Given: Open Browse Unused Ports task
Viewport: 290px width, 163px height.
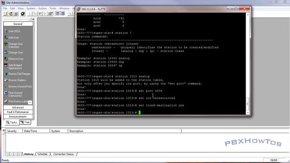Looking at the screenshot, I should pyautogui.click(x=18, y=86).
